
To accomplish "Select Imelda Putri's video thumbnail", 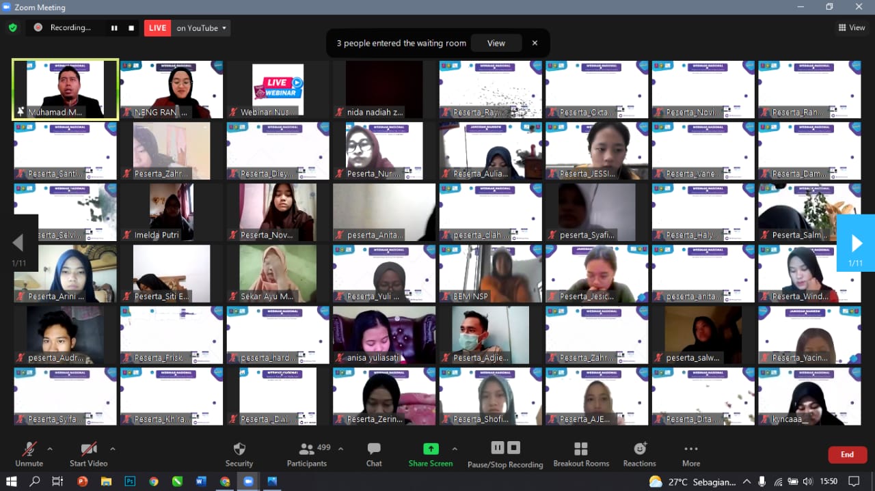I will click(172, 212).
